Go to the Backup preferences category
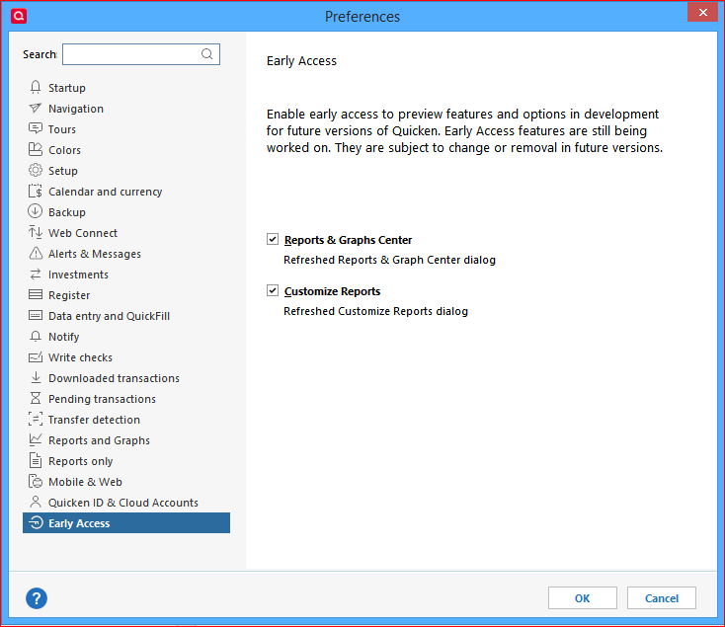This screenshot has width=725, height=627. point(67,212)
